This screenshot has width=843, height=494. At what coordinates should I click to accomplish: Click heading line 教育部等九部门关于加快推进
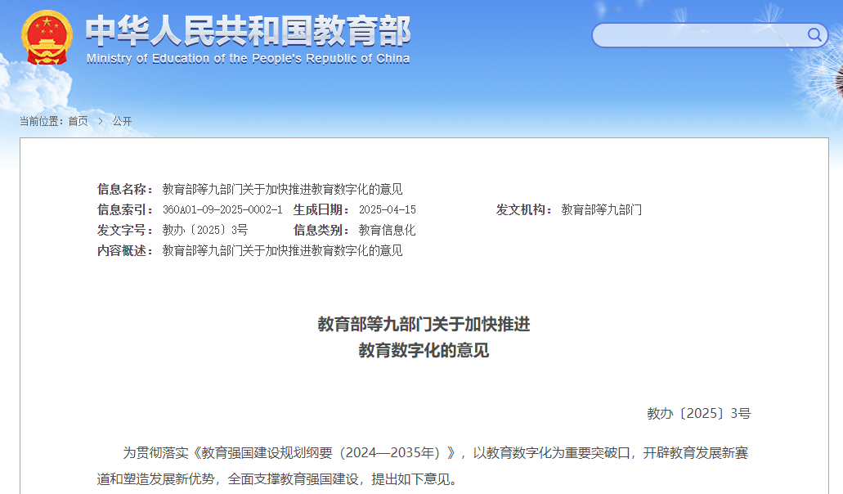pos(424,324)
